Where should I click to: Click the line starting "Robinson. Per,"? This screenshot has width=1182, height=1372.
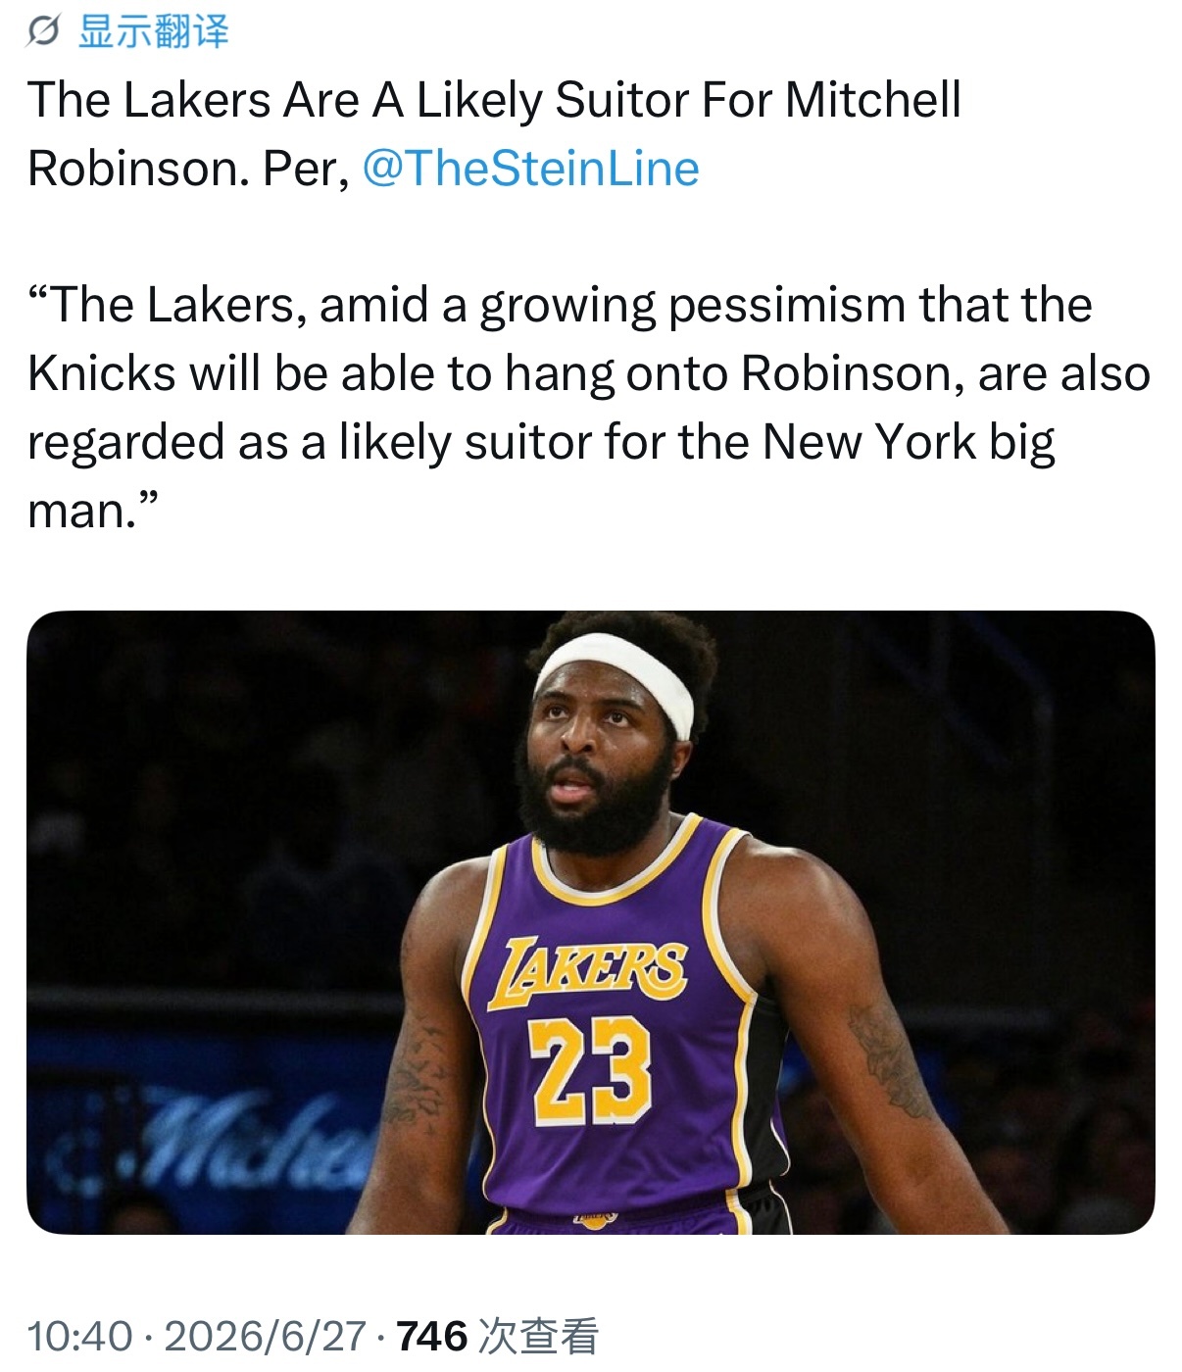pyautogui.click(x=364, y=168)
